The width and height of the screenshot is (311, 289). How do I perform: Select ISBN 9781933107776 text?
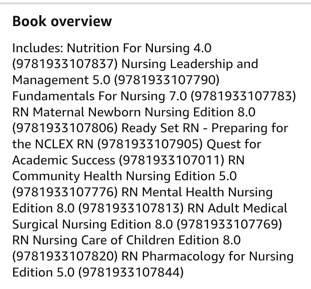(x=65, y=192)
